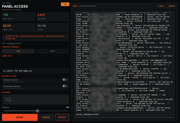
Task: Click the 179 Good Access card
Action: point(19,17)
